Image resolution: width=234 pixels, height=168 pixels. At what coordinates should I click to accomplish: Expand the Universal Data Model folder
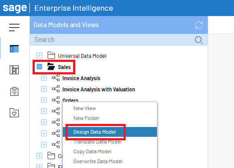pyautogui.click(x=39, y=56)
